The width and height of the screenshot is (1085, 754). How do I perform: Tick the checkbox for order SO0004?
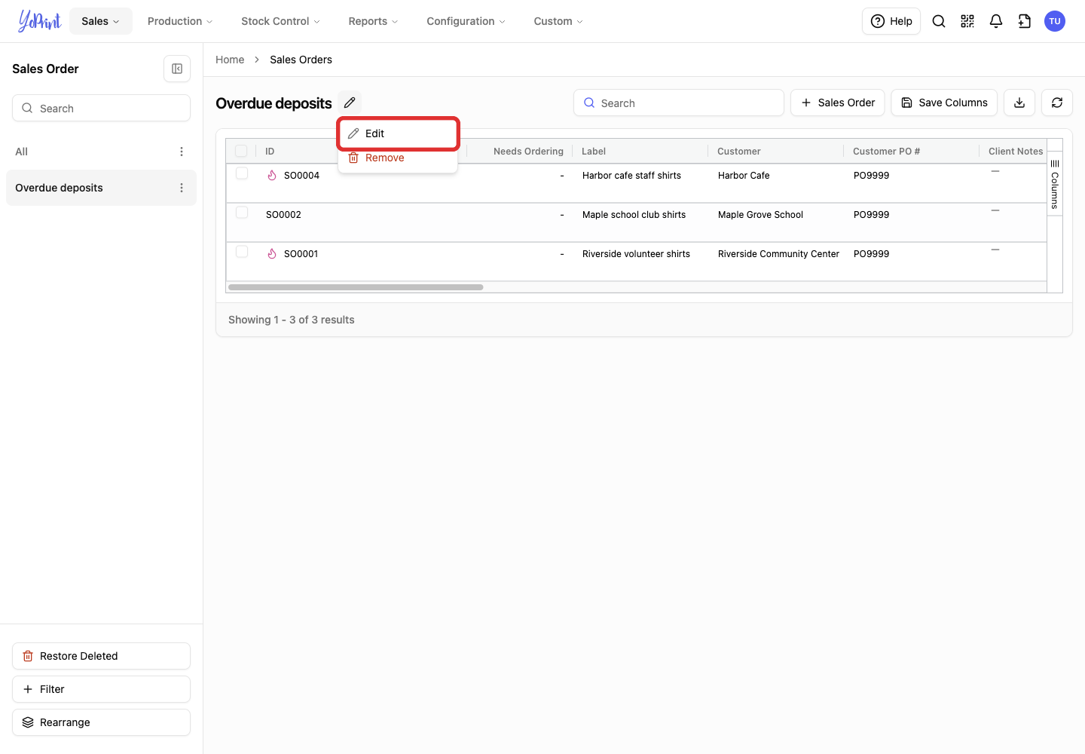(242, 173)
